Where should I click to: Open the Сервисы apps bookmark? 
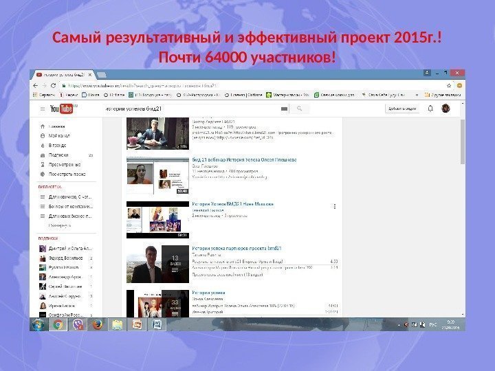click(44, 95)
